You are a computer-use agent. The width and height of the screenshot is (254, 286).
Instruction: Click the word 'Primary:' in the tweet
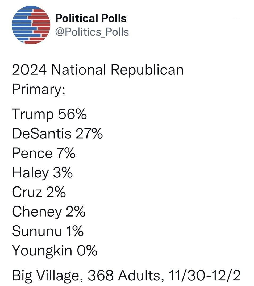[39, 89]
